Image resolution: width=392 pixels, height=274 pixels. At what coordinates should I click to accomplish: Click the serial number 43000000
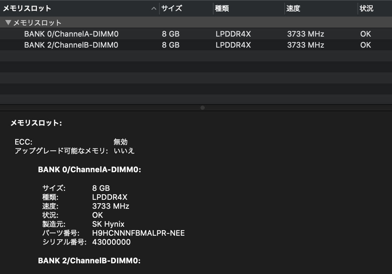(x=111, y=242)
